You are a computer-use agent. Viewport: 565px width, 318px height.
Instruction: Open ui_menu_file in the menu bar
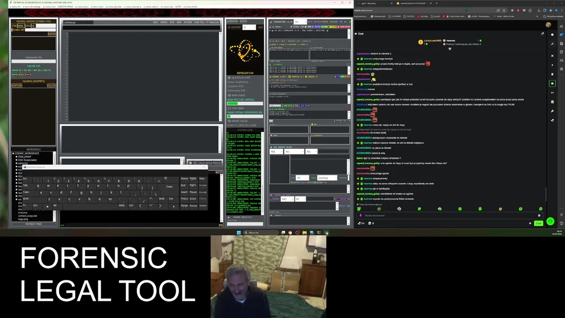coord(15,7)
